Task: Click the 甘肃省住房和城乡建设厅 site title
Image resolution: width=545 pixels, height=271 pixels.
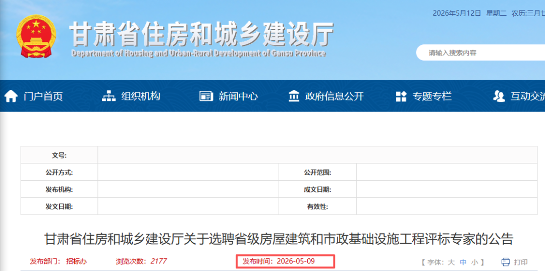Action: click(x=202, y=34)
